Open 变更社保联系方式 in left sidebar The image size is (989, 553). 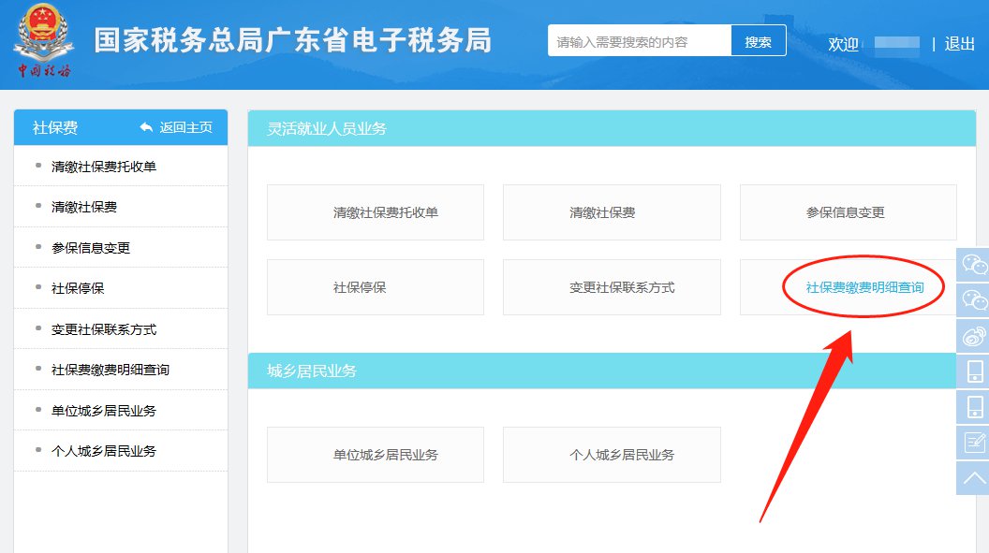tap(104, 329)
